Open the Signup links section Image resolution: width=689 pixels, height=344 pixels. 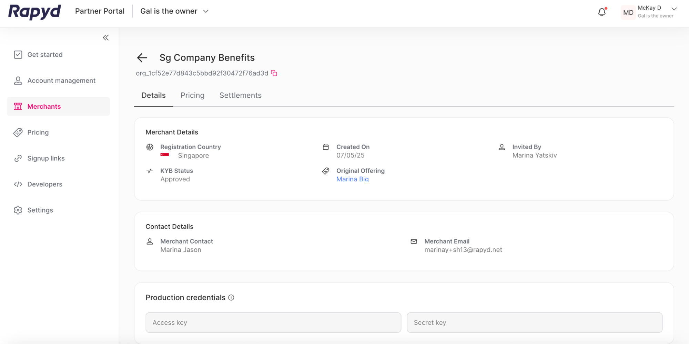pos(46,158)
